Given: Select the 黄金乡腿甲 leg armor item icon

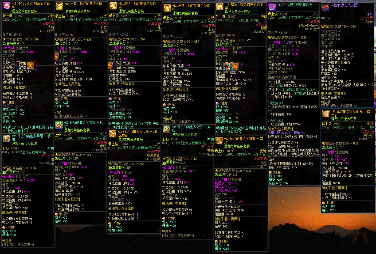Looking at the screenshot, I should 59,6.
